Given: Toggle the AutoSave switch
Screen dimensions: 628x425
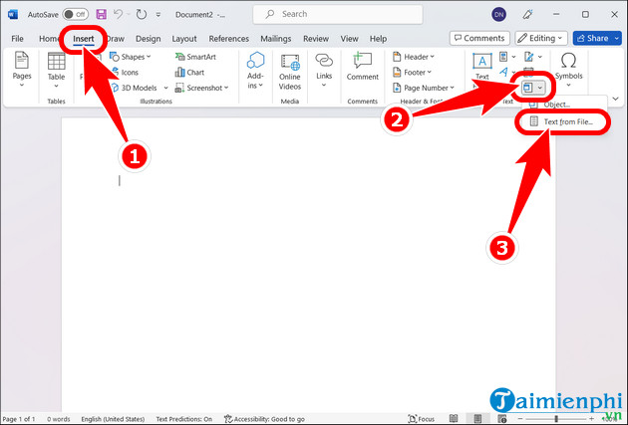Looking at the screenshot, I should [76, 14].
